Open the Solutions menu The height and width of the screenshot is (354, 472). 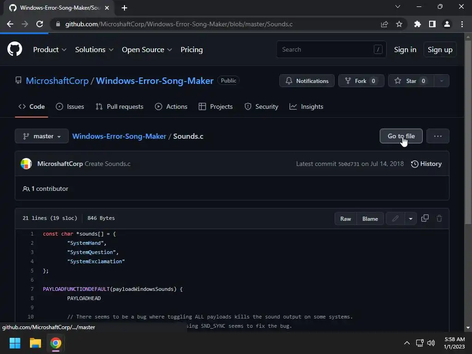pos(94,50)
